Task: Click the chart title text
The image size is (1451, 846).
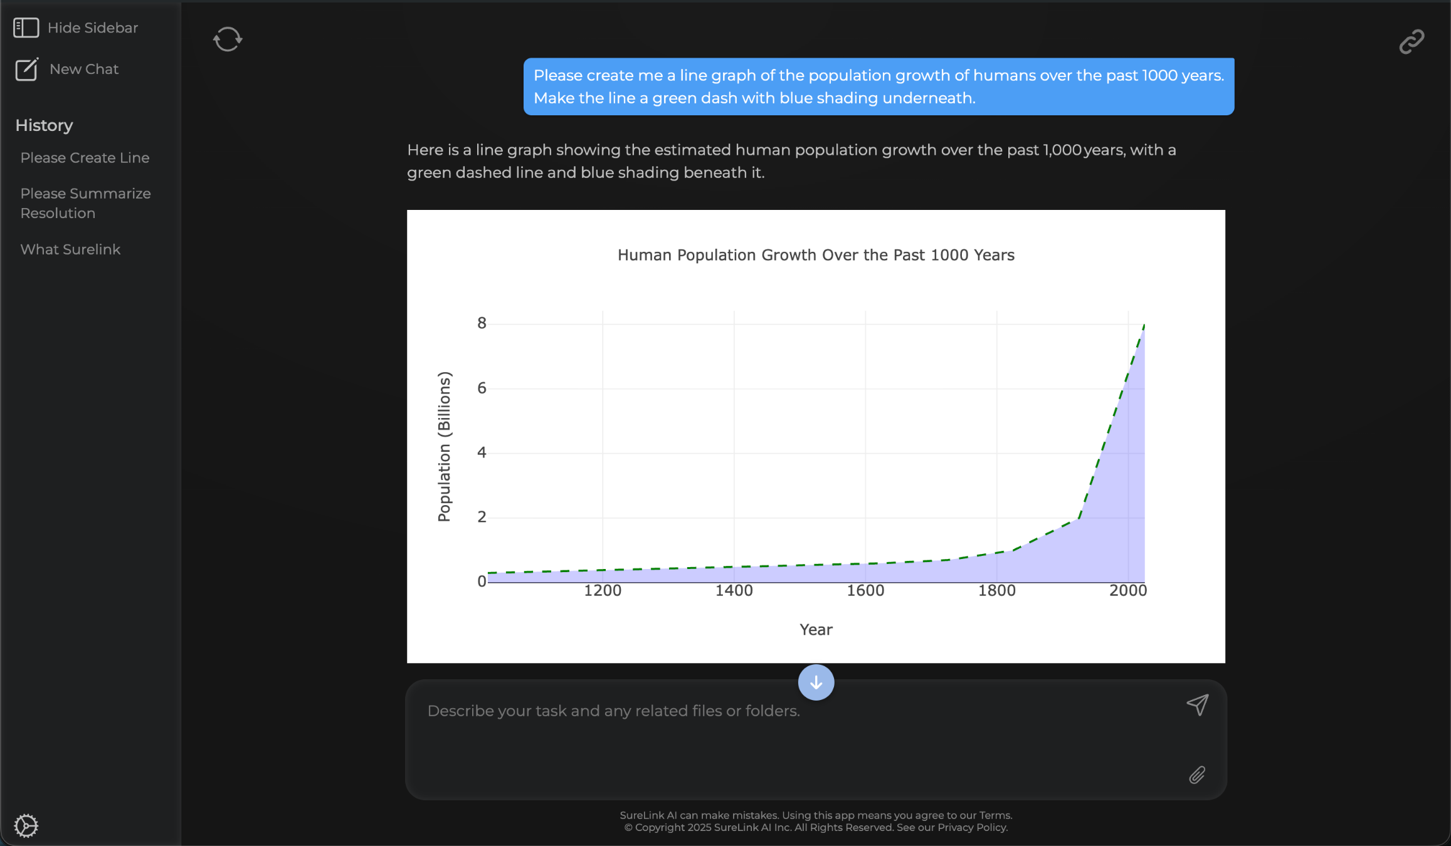Action: pos(816,255)
